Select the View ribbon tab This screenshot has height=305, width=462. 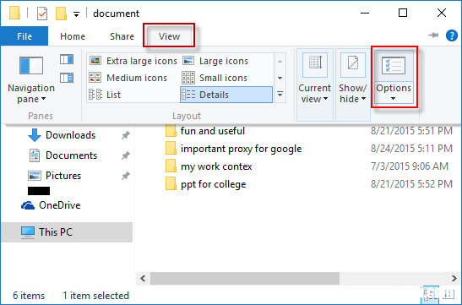pyautogui.click(x=169, y=36)
